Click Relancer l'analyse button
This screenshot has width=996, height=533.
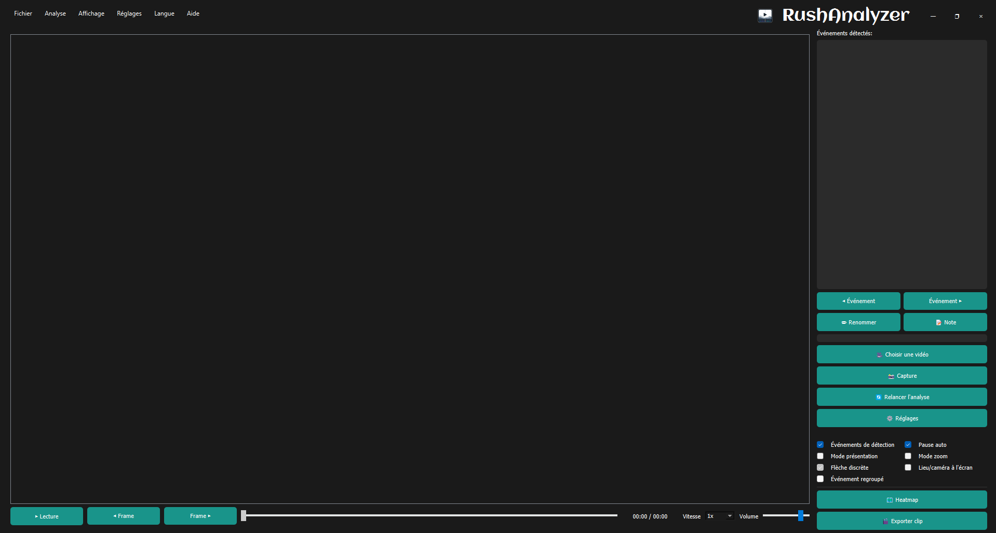click(902, 397)
